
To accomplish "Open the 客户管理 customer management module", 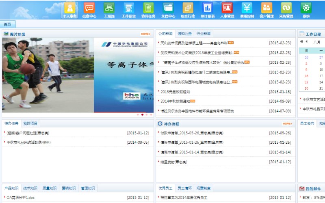I will click(267, 10).
